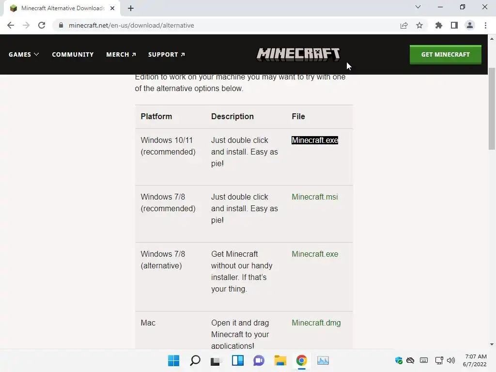
Task: Bookmark this page with the star
Action: [419, 25]
